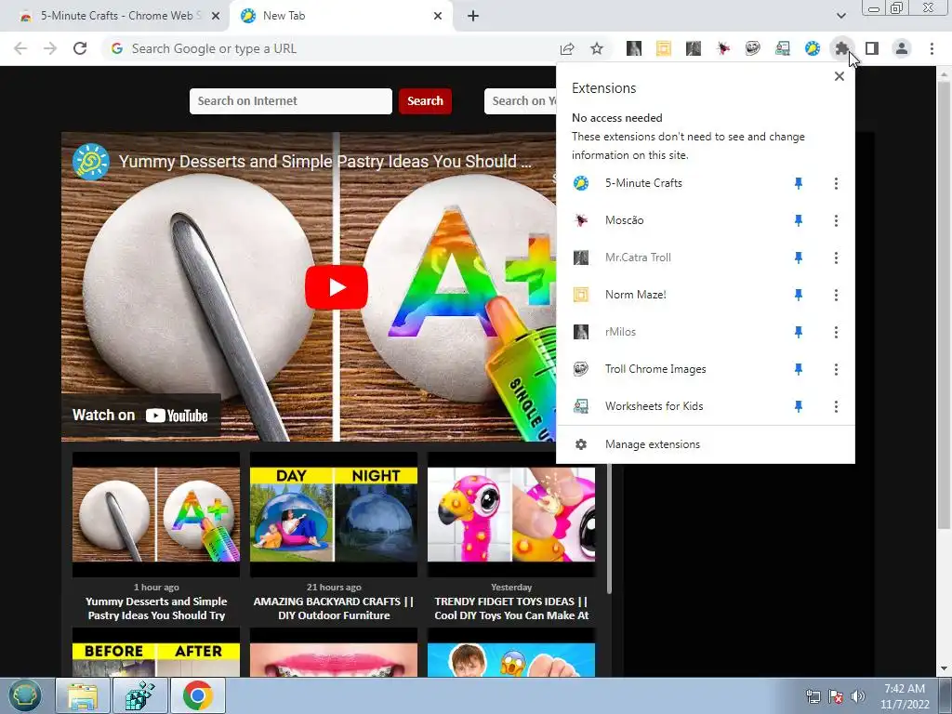Open more actions for Moscão
The width and height of the screenshot is (952, 714).
point(836,220)
